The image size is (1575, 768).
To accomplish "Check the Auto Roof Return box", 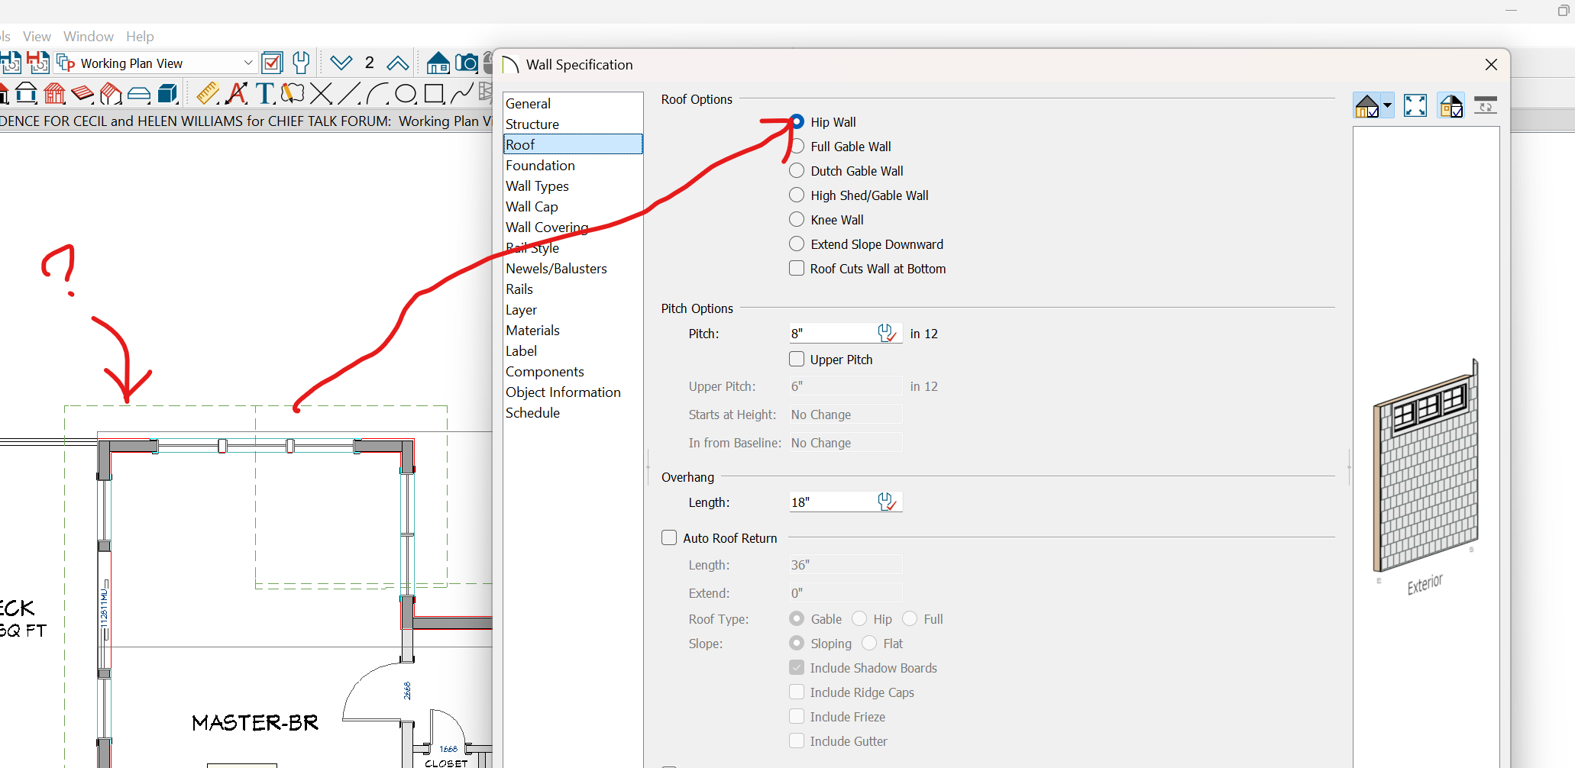I will click(669, 538).
